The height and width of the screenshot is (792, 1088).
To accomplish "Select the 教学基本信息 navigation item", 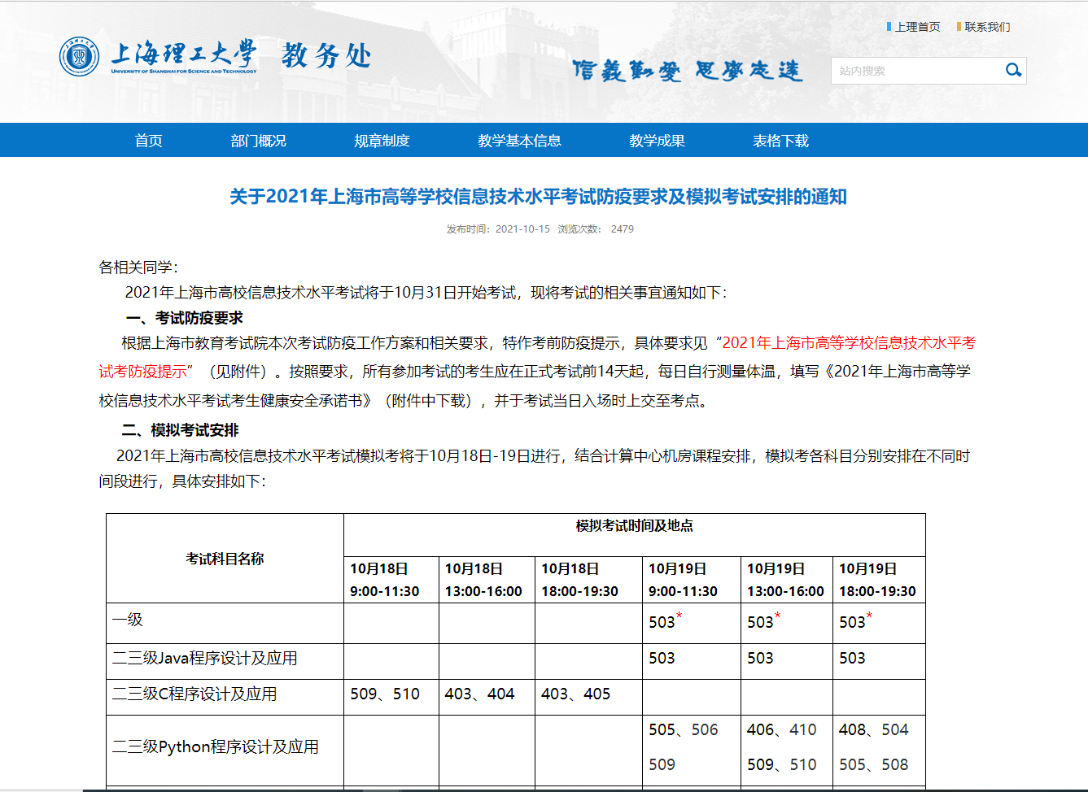I will pyautogui.click(x=519, y=141).
